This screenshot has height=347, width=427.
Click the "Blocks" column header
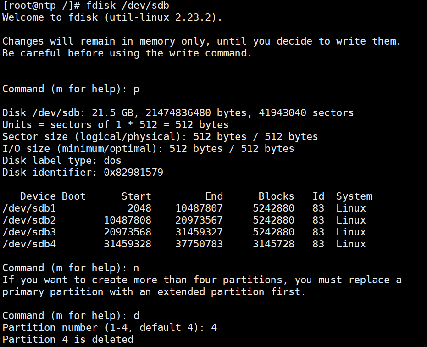[x=276, y=196]
